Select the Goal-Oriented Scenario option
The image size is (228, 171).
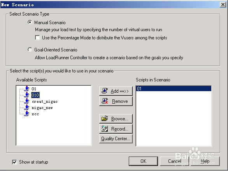(x=30, y=49)
